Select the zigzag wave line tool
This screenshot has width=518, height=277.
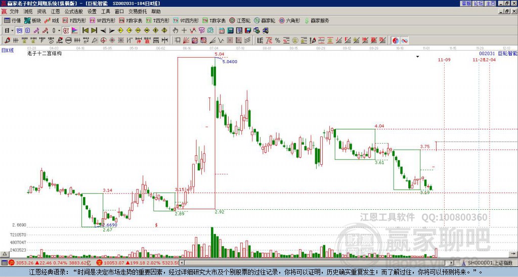coord(221,40)
